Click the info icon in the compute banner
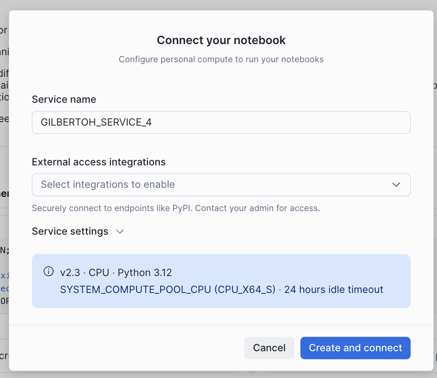Screen dimensions: 437x378 (x=48, y=271)
